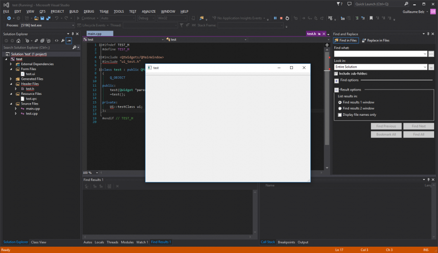The image size is (438, 253).
Task: Open the Locals debug tab
Action: [x=99, y=242]
